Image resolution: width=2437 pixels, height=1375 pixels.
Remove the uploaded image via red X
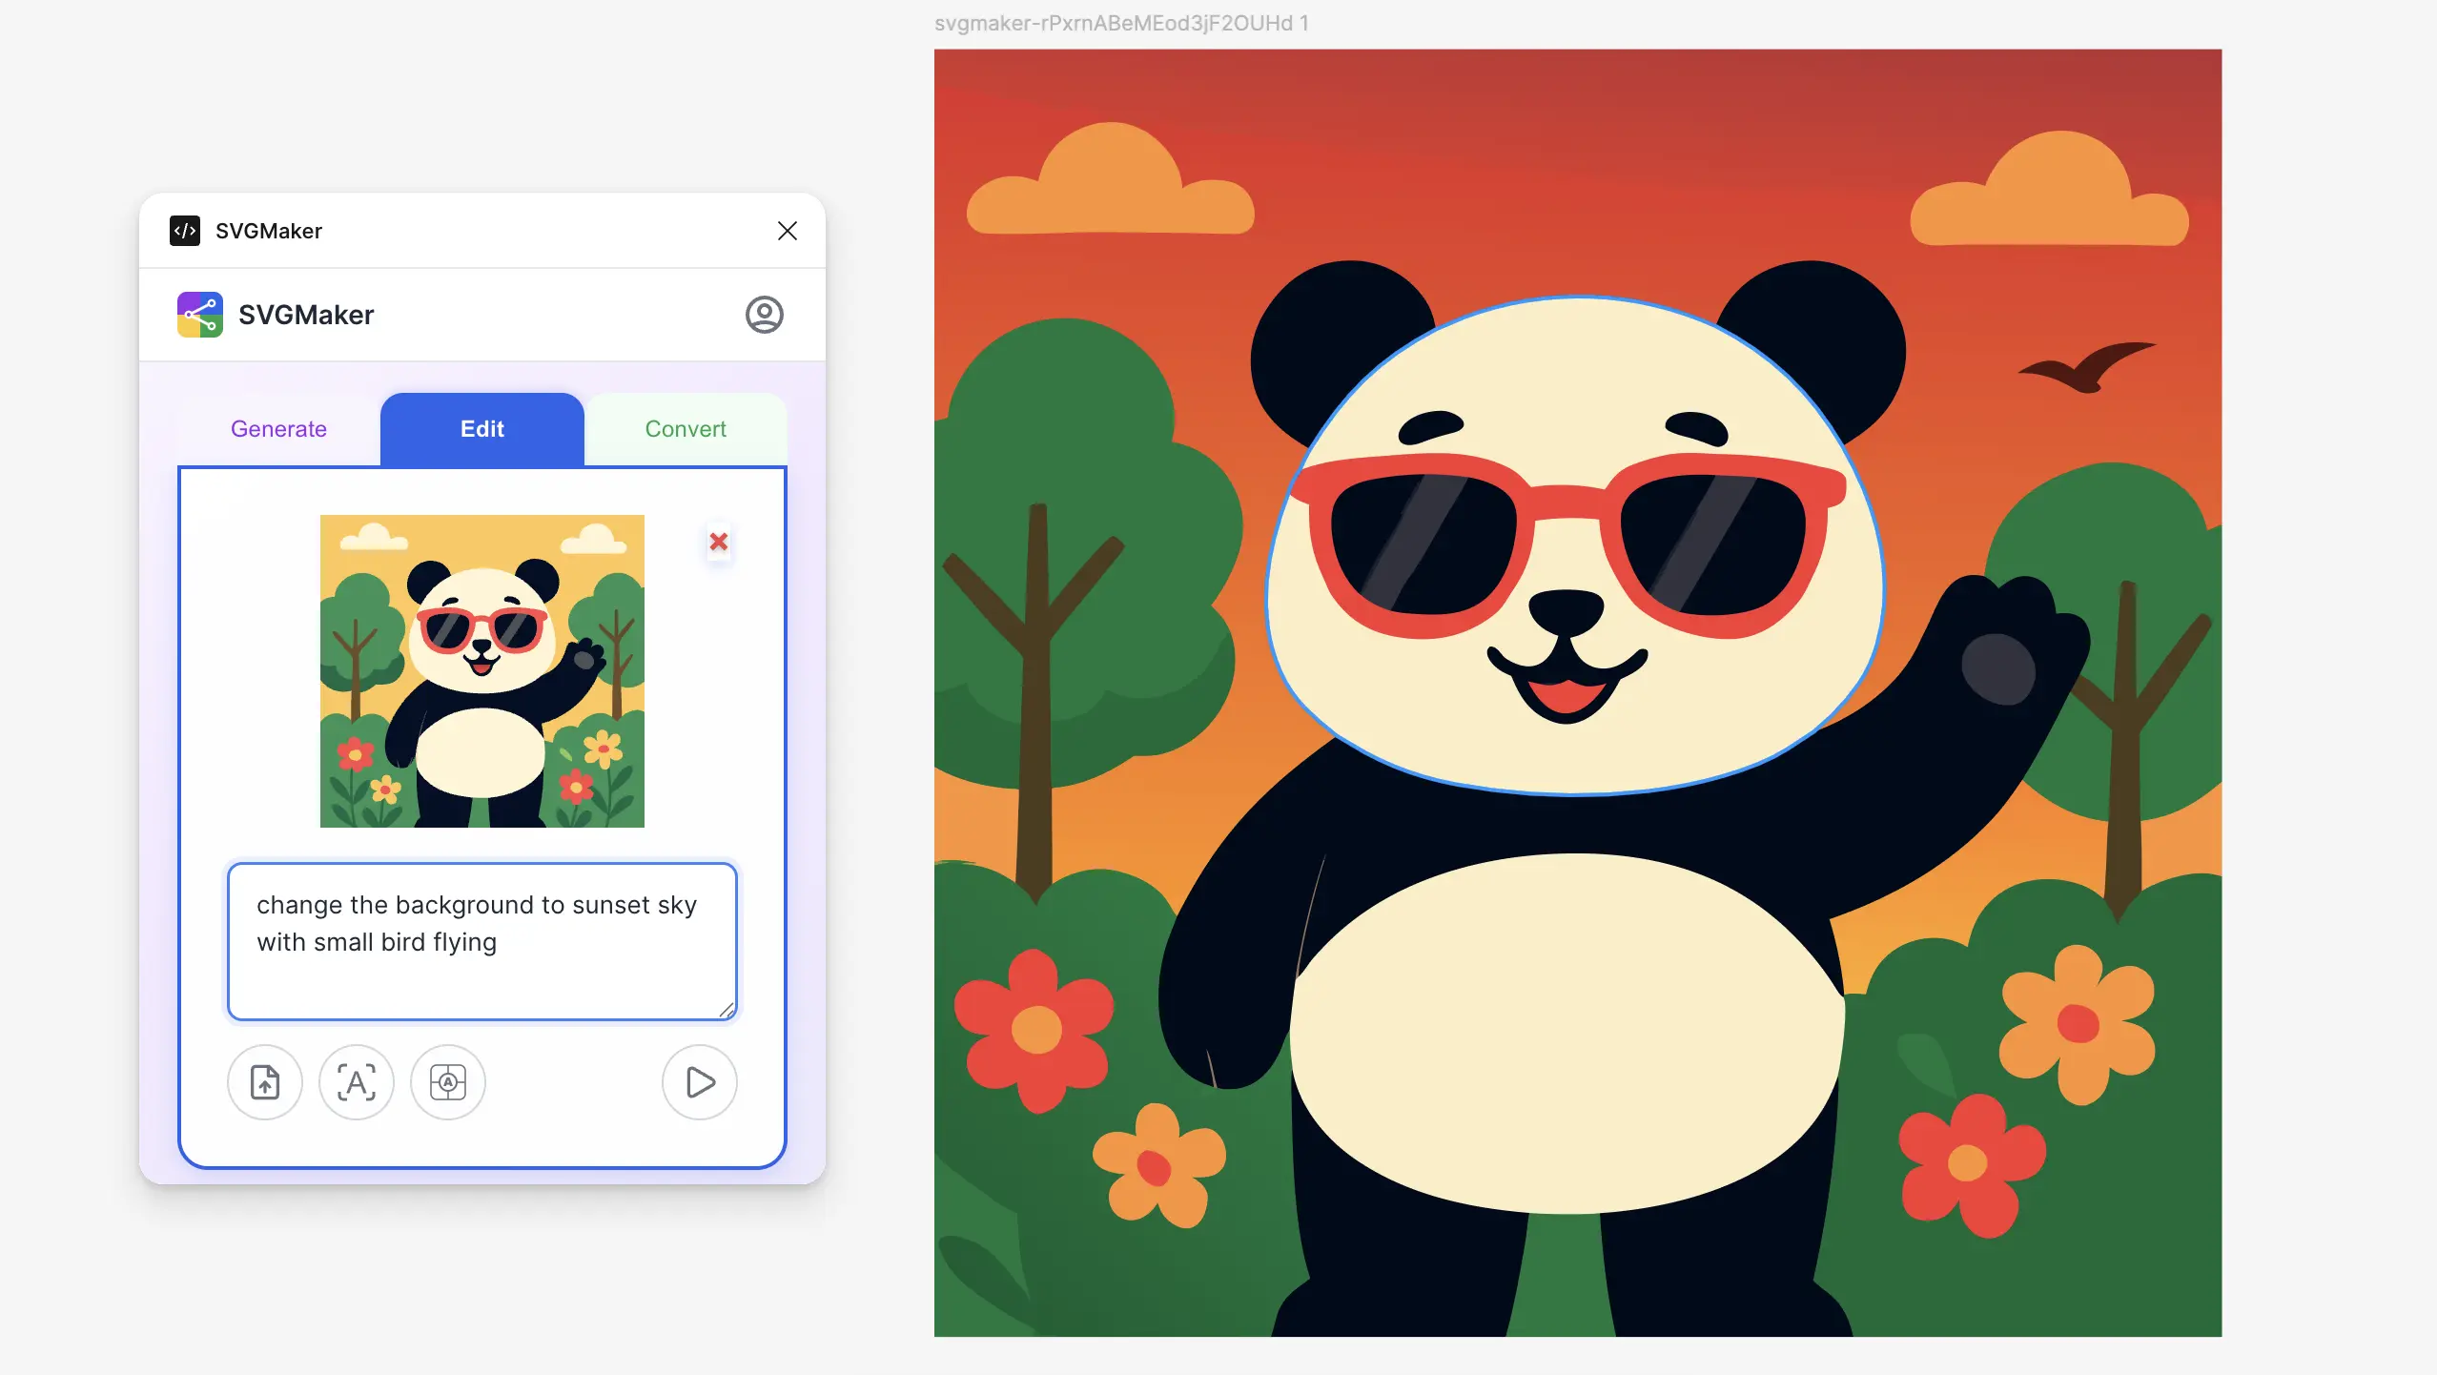click(720, 542)
